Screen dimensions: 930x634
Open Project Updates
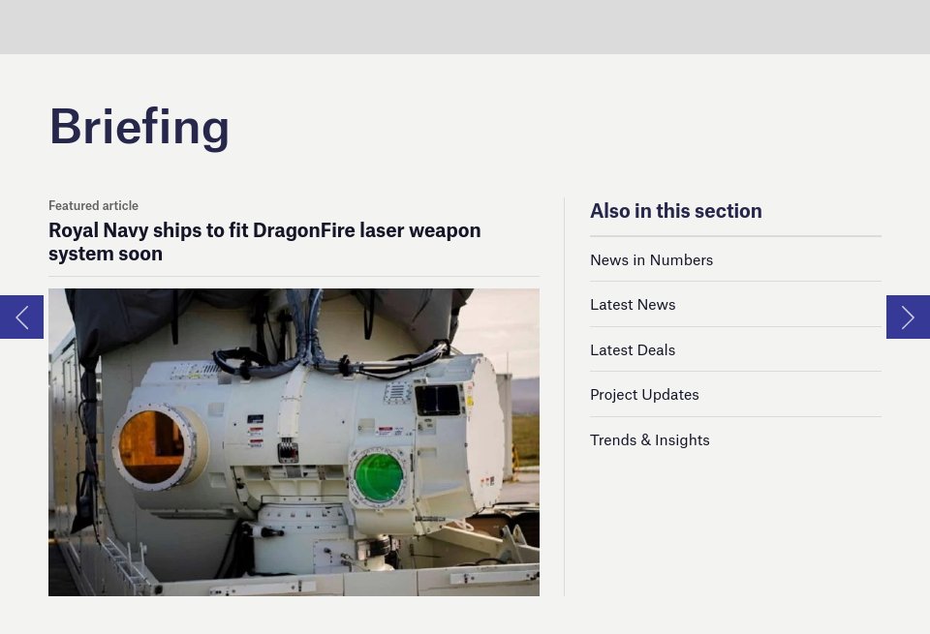point(644,394)
